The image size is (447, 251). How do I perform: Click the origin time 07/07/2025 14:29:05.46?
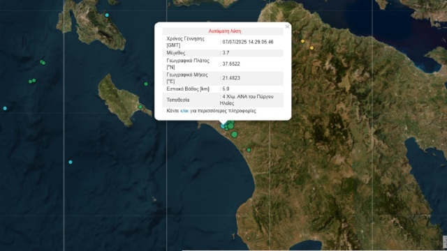click(248, 42)
